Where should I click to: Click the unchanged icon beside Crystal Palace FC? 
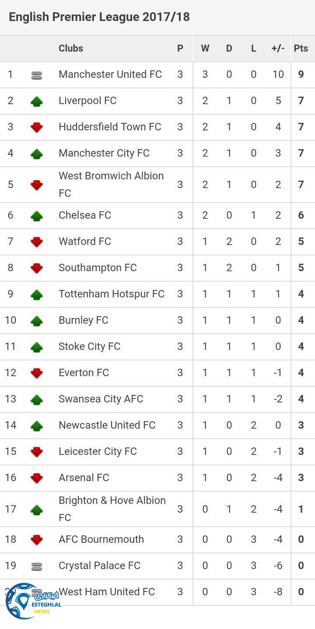pyautogui.click(x=37, y=566)
